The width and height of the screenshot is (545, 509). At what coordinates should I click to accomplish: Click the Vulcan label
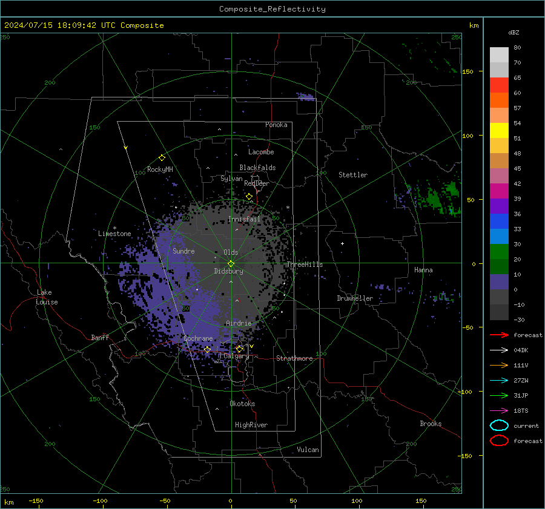pos(308,450)
